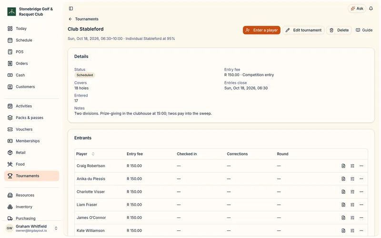Open more options for Anika du Plessis
The height and width of the screenshot is (238, 381).
pos(361,179)
